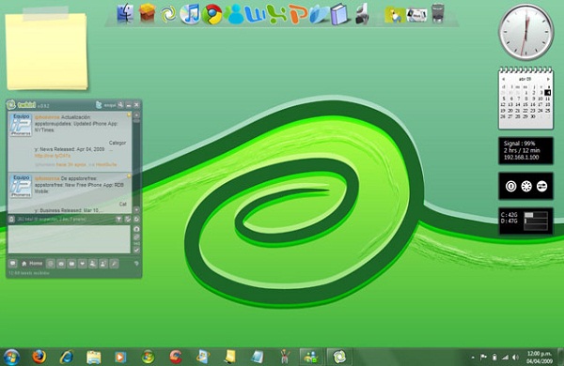564x366 pixels.
Task: Launch the orange box app in dock
Action: coord(148,13)
